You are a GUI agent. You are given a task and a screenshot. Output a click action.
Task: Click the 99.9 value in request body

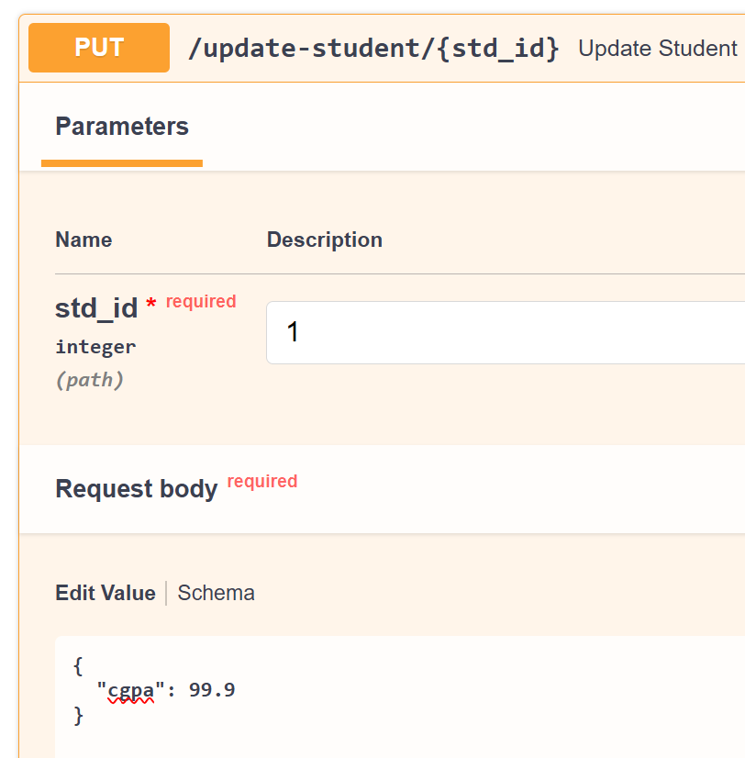click(212, 689)
